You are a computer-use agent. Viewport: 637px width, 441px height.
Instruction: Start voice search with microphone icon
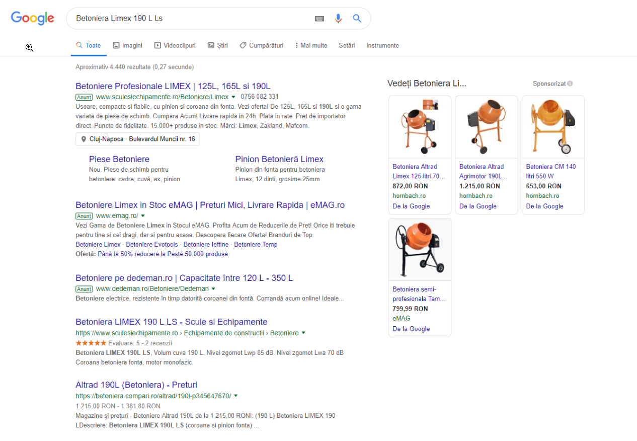[338, 19]
